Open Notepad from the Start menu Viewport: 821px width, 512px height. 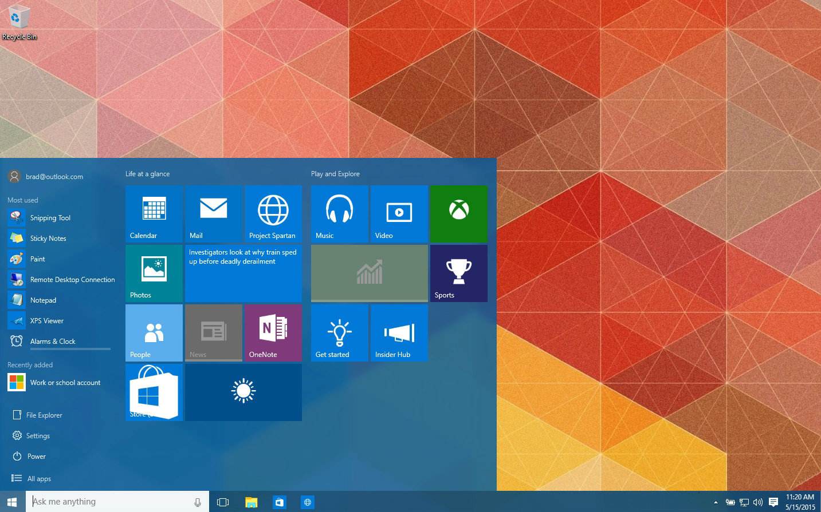point(43,300)
